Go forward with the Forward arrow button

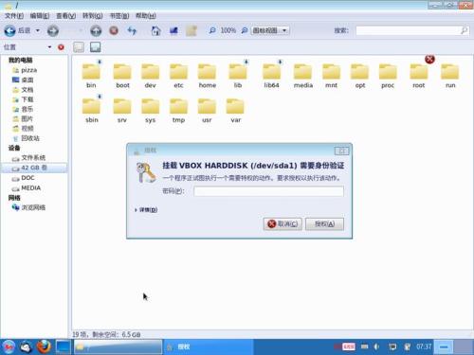tap(53, 30)
